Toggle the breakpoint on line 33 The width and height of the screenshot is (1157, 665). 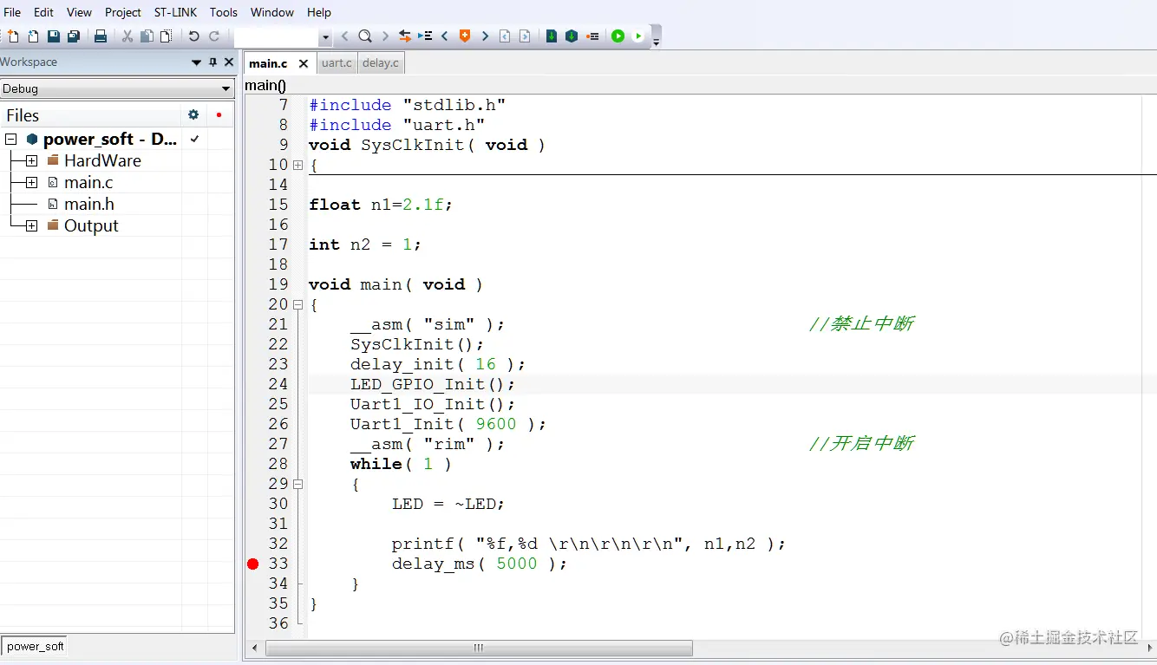[252, 564]
